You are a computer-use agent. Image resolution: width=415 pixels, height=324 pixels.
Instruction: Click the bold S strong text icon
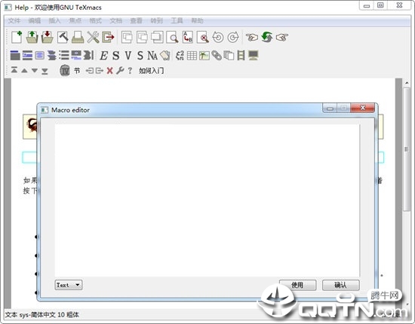(115, 56)
